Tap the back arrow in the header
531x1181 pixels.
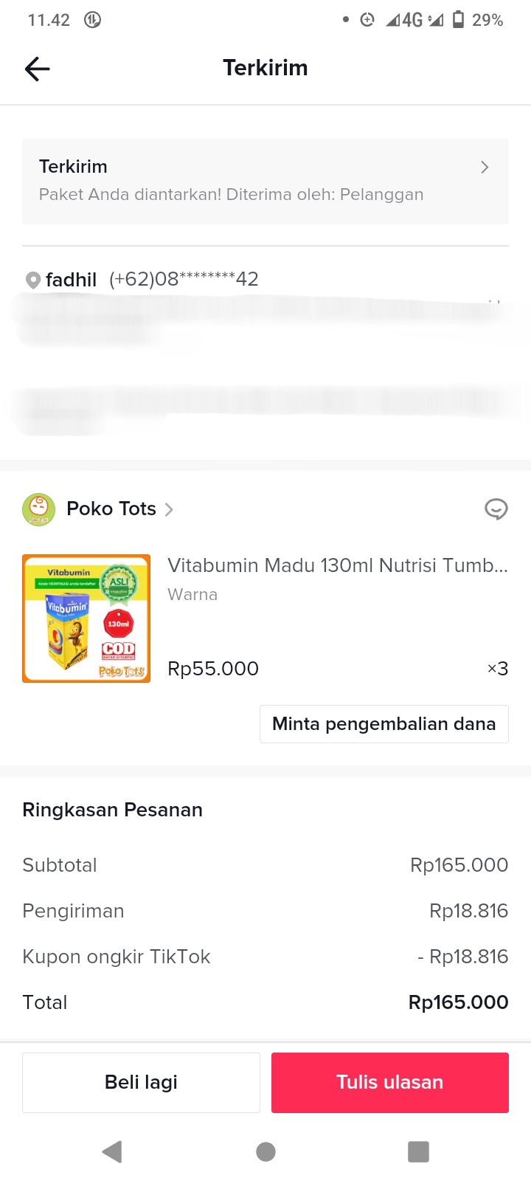pyautogui.click(x=37, y=69)
